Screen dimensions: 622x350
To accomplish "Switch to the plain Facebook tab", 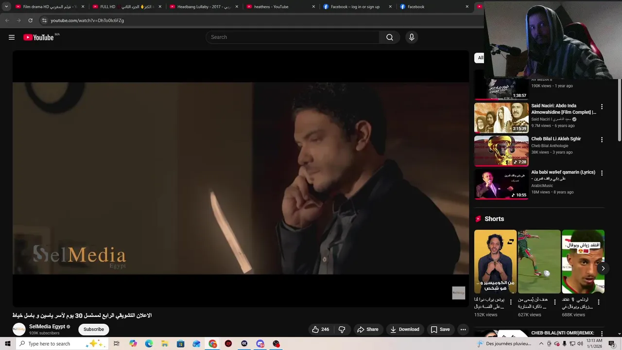I will pyautogui.click(x=434, y=7).
